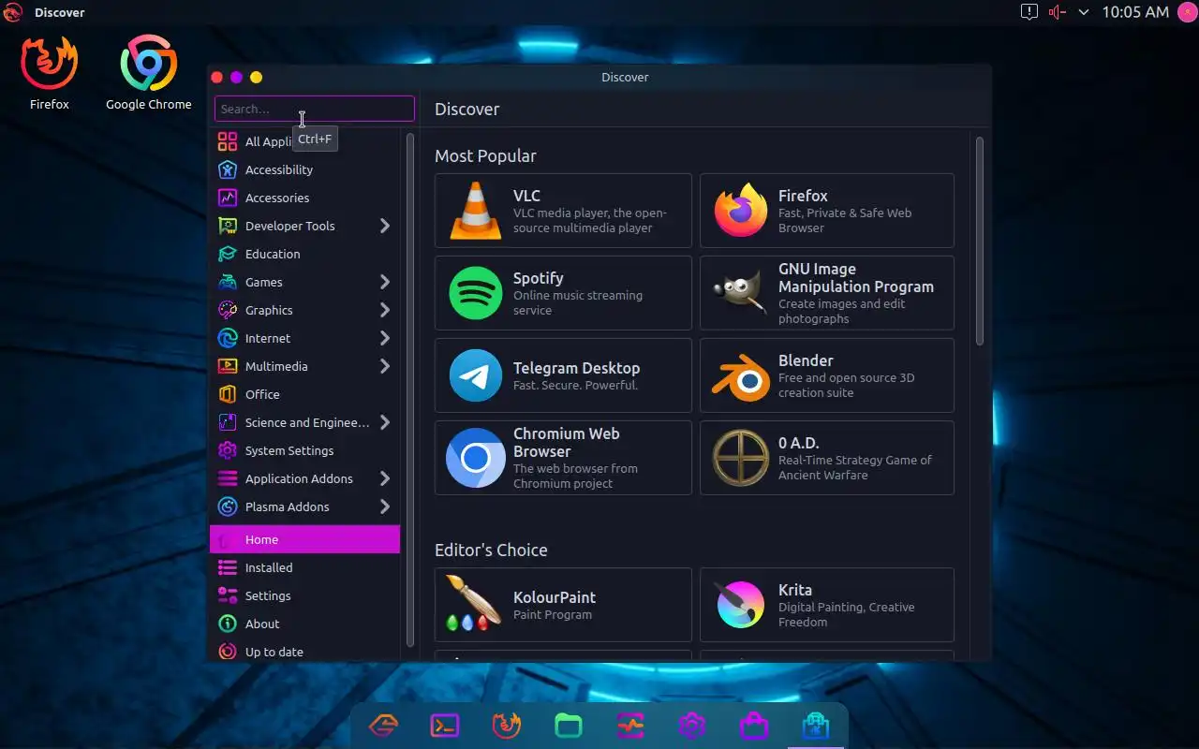
Task: Open system tray dropdown arrow in top panel
Action: tap(1084, 12)
